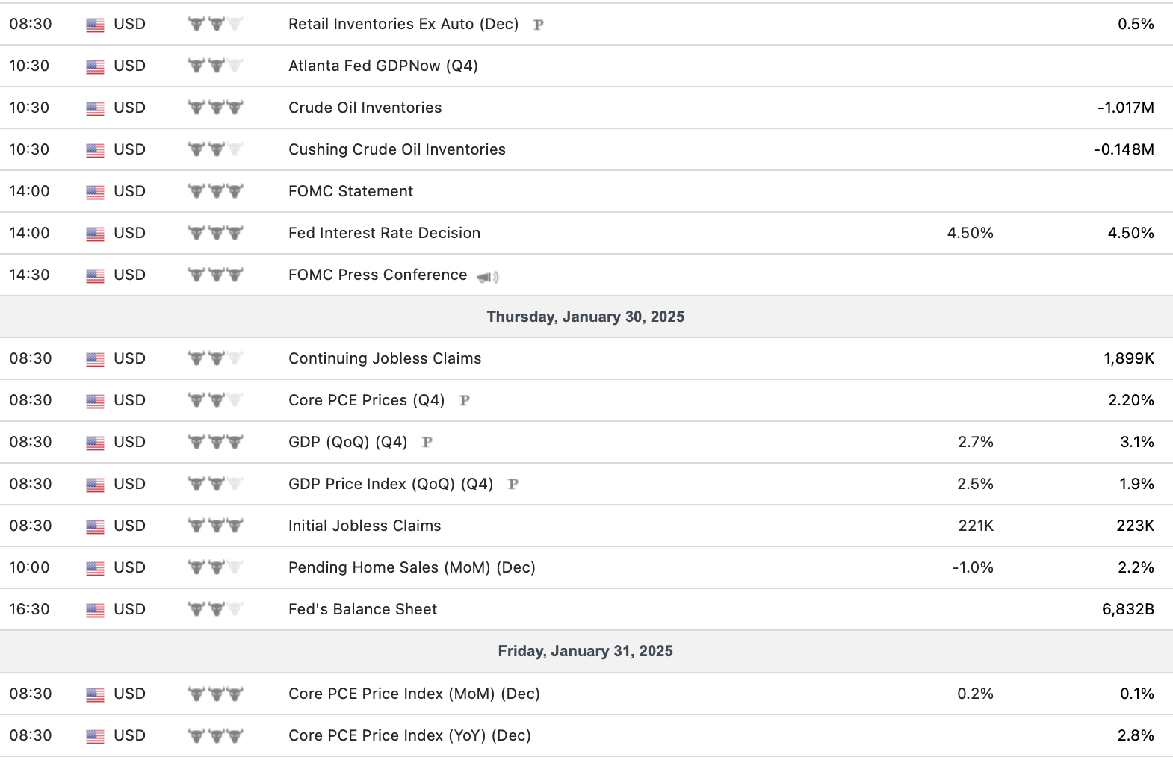The height and width of the screenshot is (760, 1173).
Task: Click the 'P' icon beside GDP Price Index (QoQ)
Action: point(513,485)
